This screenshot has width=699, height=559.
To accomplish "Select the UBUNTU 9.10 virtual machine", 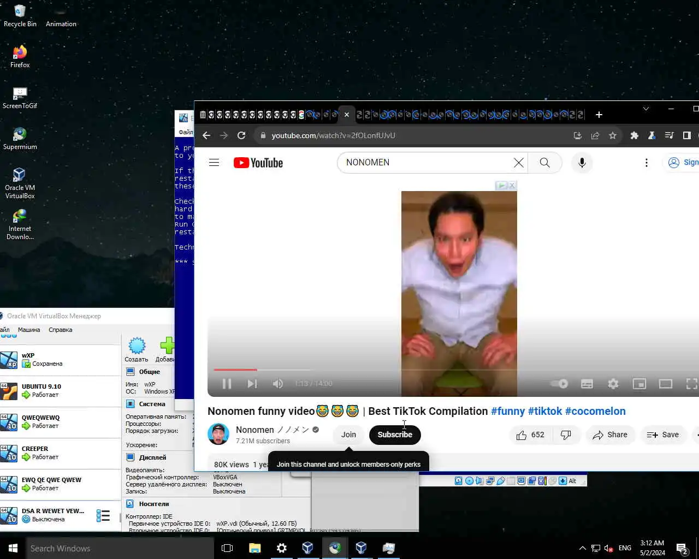I will pyautogui.click(x=60, y=391).
